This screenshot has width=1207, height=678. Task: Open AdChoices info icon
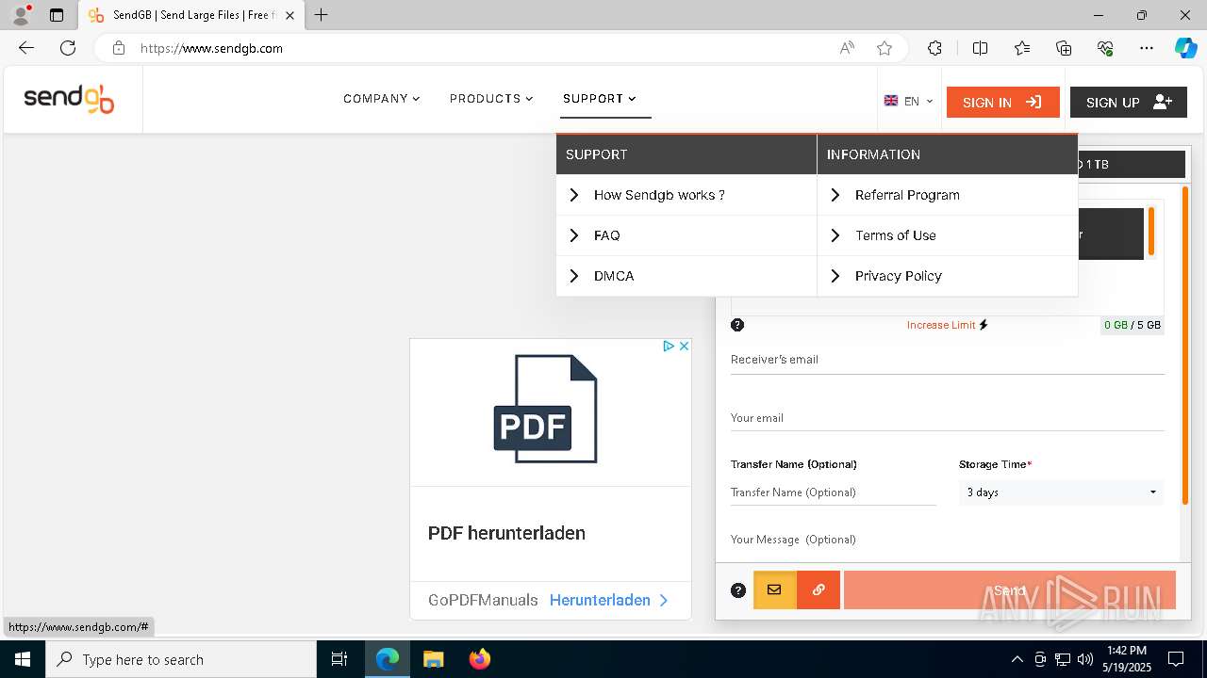coord(668,347)
